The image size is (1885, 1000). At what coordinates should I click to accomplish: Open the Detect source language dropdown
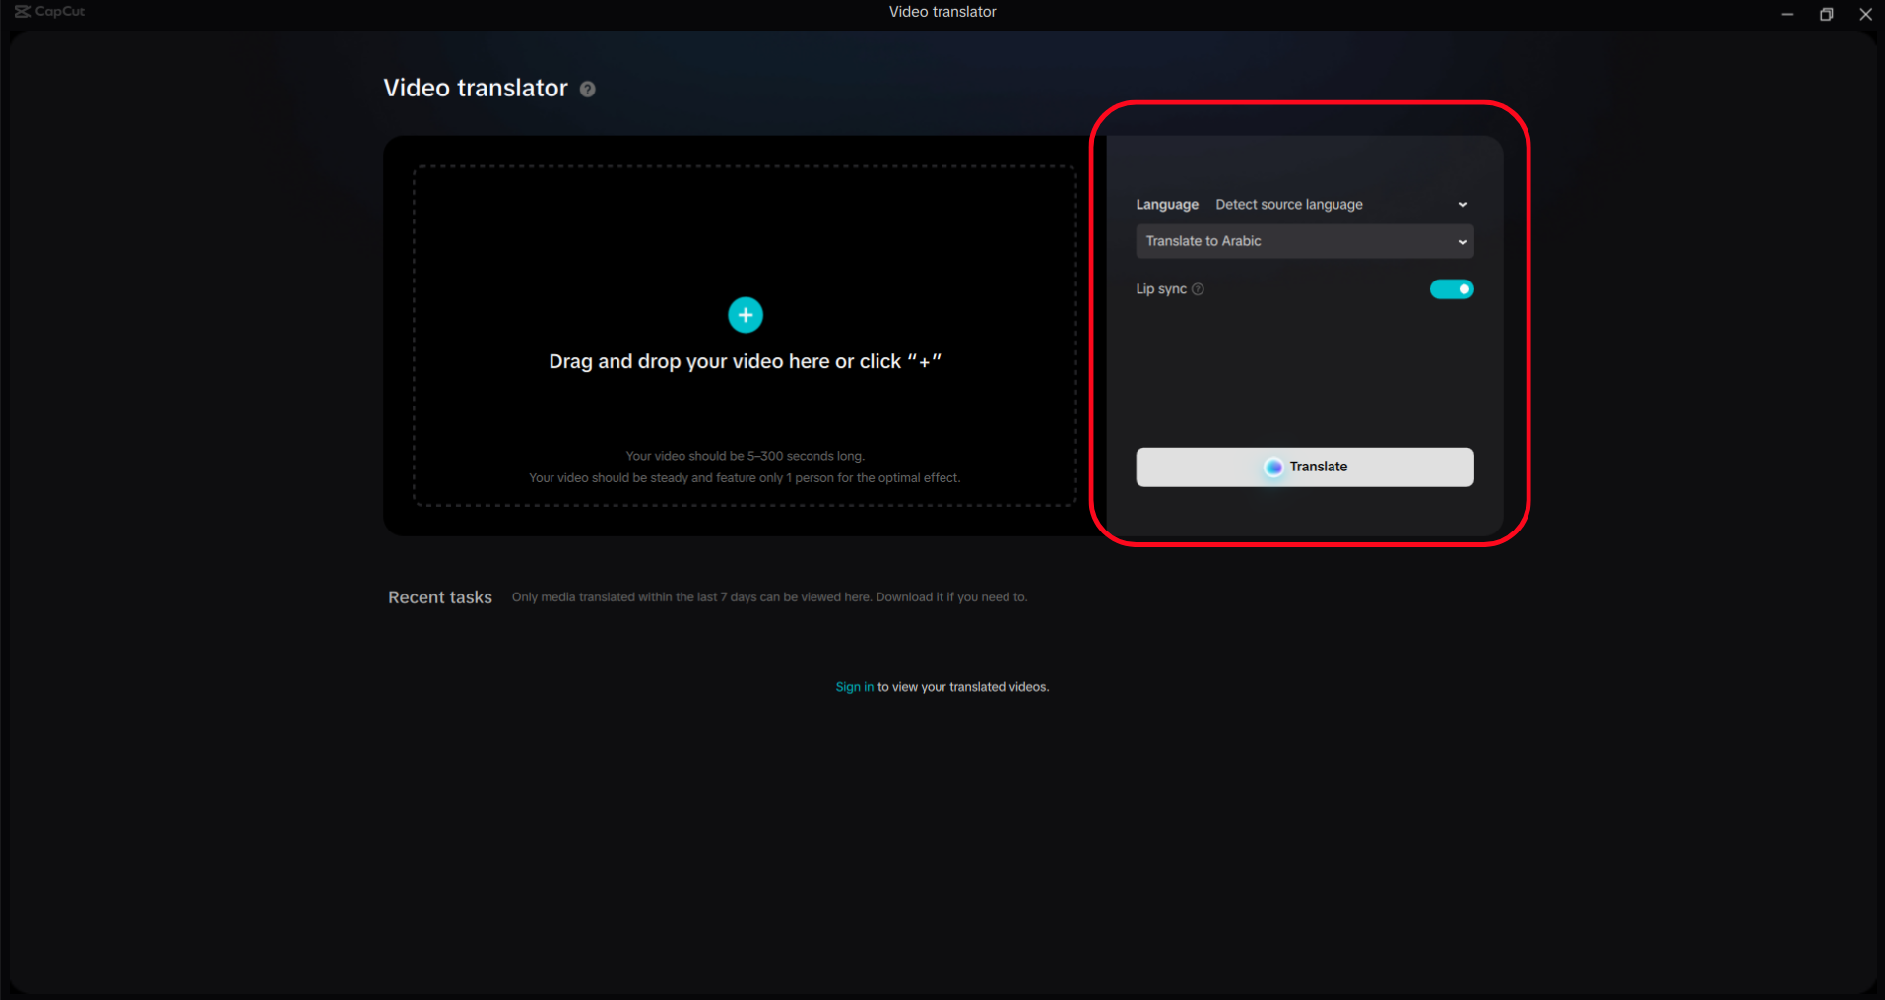pyautogui.click(x=1288, y=204)
